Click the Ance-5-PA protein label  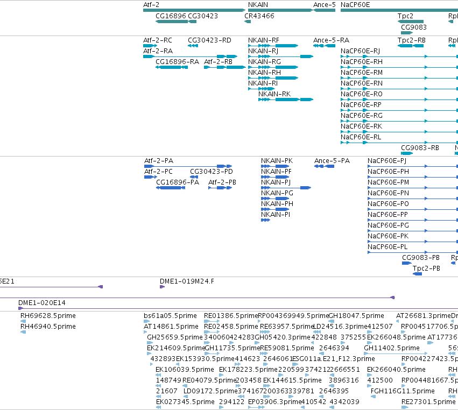coord(332,161)
